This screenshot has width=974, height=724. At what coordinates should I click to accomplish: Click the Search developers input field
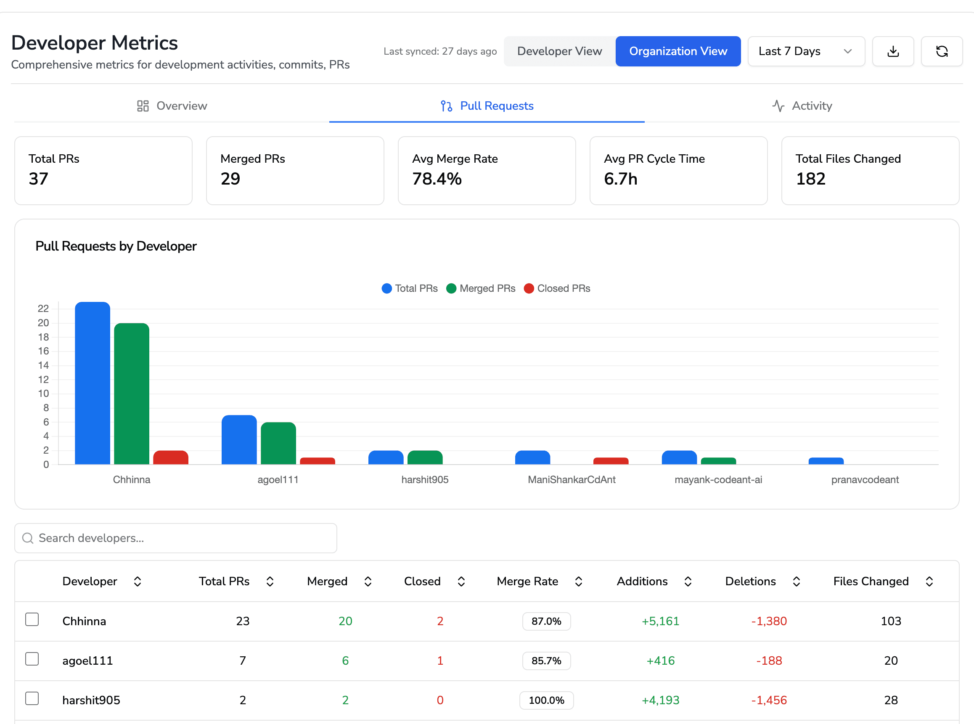[x=175, y=538]
